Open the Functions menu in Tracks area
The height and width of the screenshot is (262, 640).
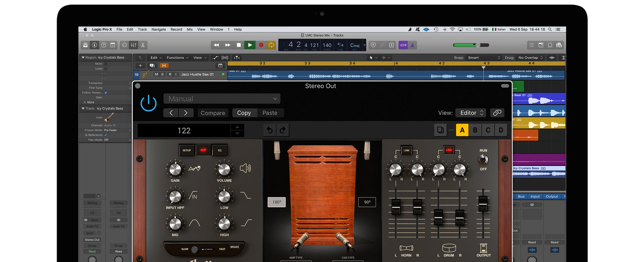tap(178, 58)
